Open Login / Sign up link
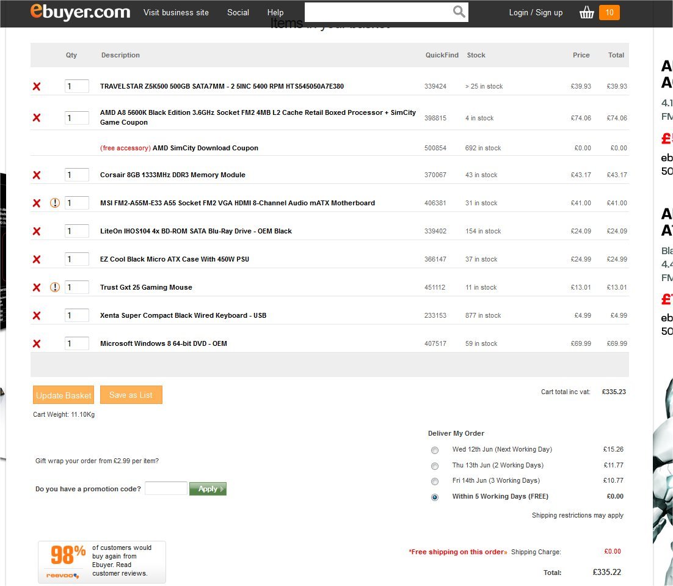The width and height of the screenshot is (673, 586). [536, 12]
